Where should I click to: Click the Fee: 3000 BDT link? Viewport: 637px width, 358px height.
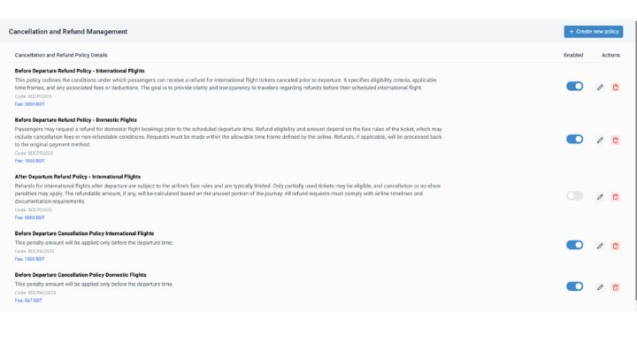(28, 103)
